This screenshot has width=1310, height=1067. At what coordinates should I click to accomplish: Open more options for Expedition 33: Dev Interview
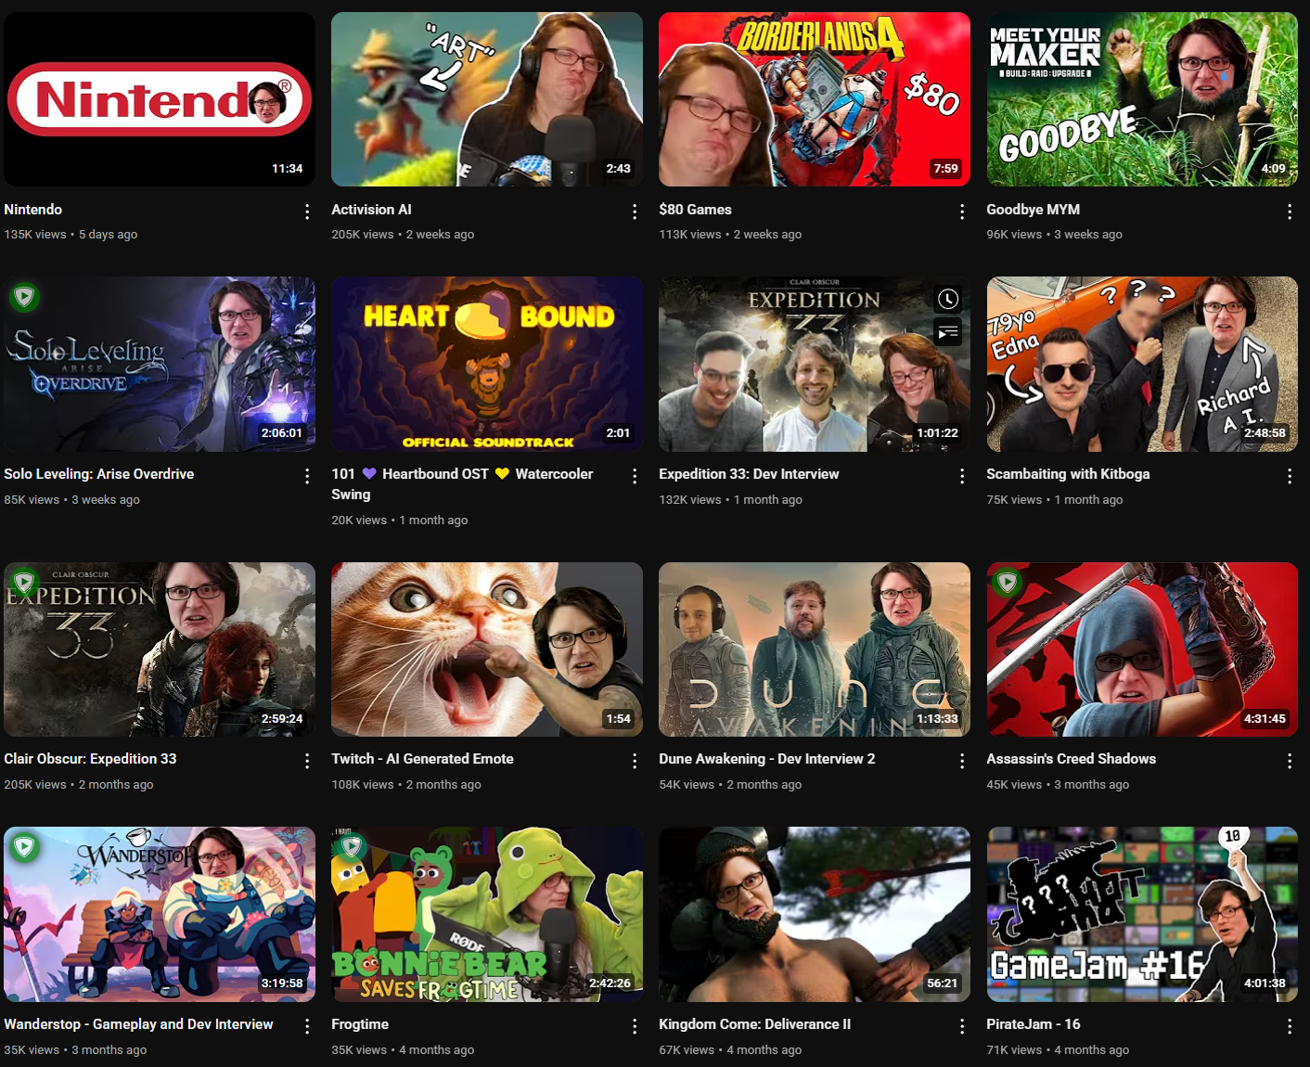[962, 476]
